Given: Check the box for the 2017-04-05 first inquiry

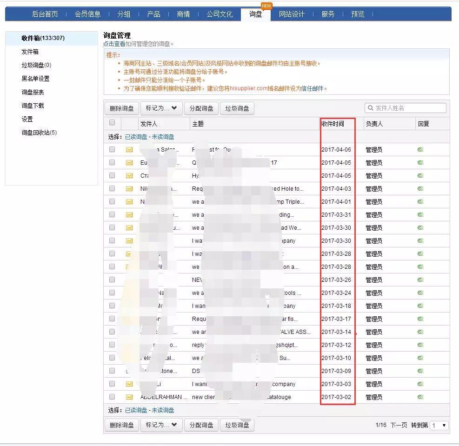Looking at the screenshot, I should click(x=112, y=163).
